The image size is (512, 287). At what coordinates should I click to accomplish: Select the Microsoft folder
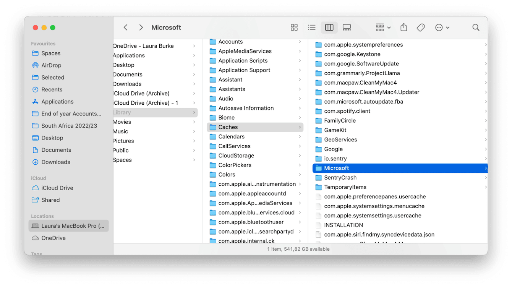(336, 168)
